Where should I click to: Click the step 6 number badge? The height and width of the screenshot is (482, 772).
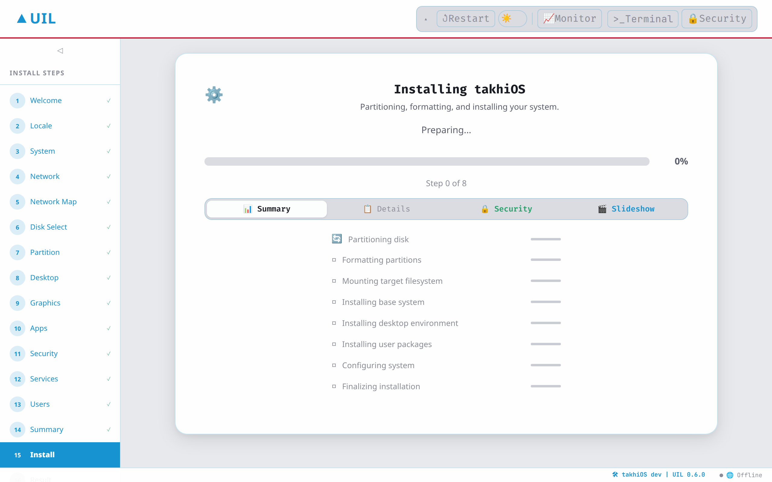point(17,227)
